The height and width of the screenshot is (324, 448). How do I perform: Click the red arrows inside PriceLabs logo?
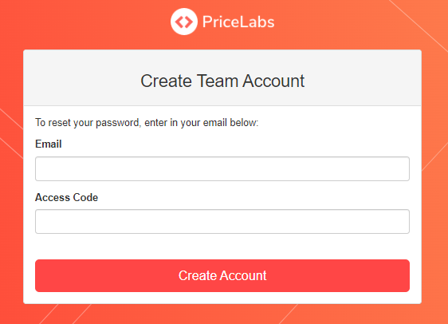pyautogui.click(x=184, y=22)
